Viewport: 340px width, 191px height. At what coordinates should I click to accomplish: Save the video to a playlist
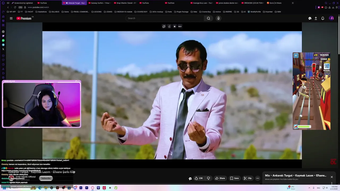coord(234,178)
